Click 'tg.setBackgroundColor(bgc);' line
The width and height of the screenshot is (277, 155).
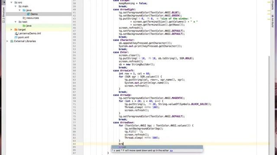144,129
